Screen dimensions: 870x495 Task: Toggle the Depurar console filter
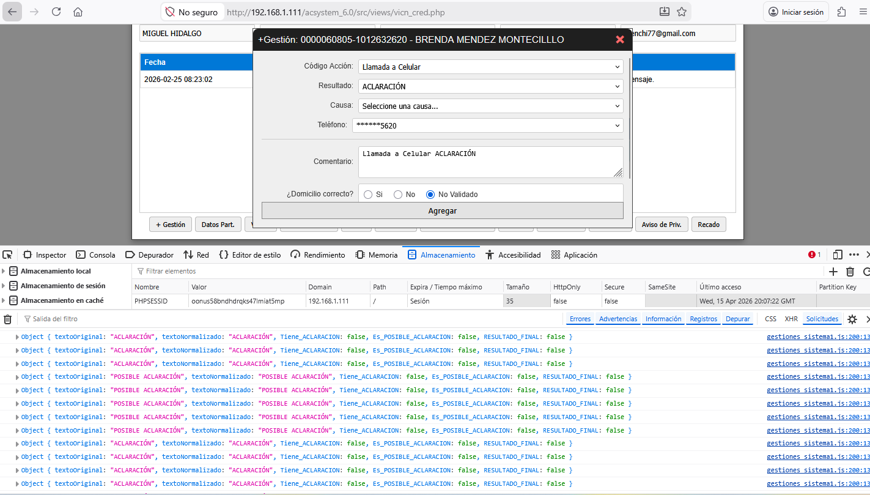[x=738, y=319]
